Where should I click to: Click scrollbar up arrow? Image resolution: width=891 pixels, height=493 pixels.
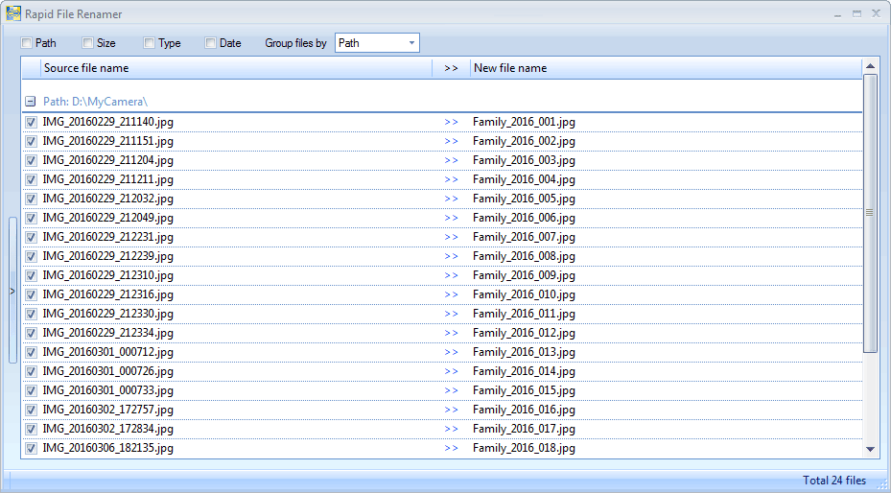tap(870, 66)
